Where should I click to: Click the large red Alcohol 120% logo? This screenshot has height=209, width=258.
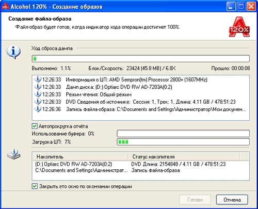coord(239,27)
